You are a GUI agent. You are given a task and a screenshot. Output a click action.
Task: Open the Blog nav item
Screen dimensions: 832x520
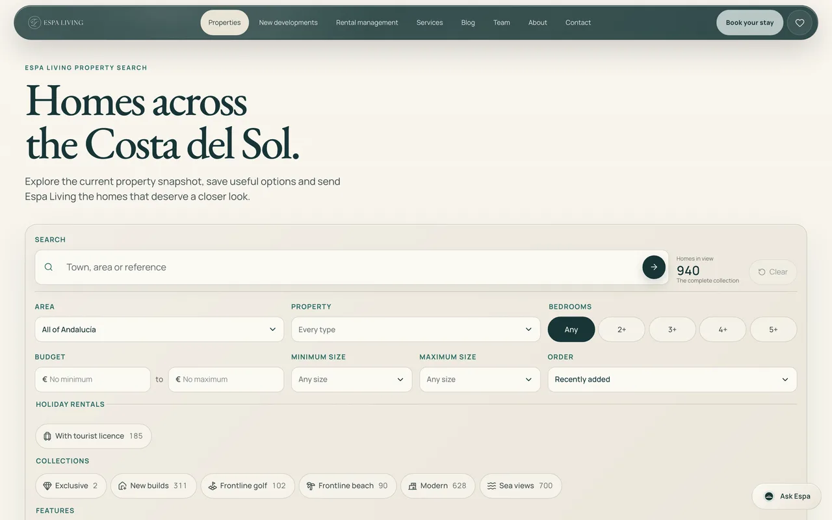468,23
